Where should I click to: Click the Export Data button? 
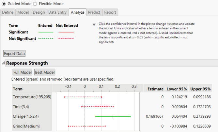(14, 53)
